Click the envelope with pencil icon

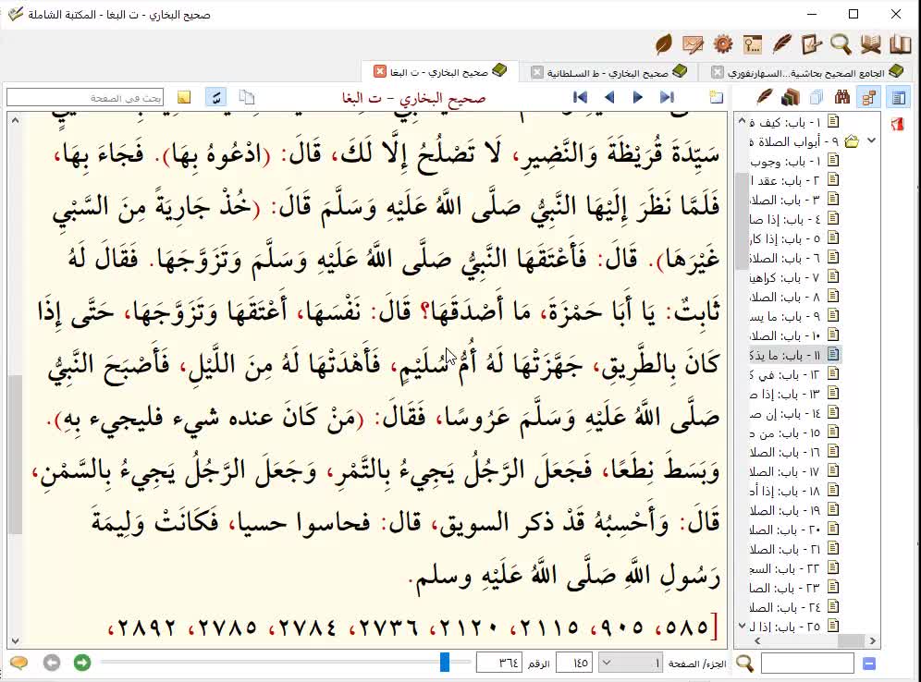click(x=694, y=44)
